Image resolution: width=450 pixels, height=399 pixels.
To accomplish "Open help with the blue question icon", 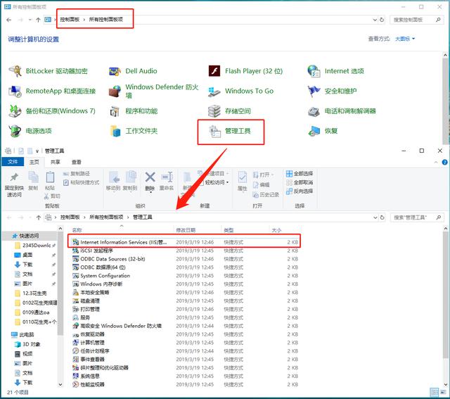I will click(x=444, y=163).
